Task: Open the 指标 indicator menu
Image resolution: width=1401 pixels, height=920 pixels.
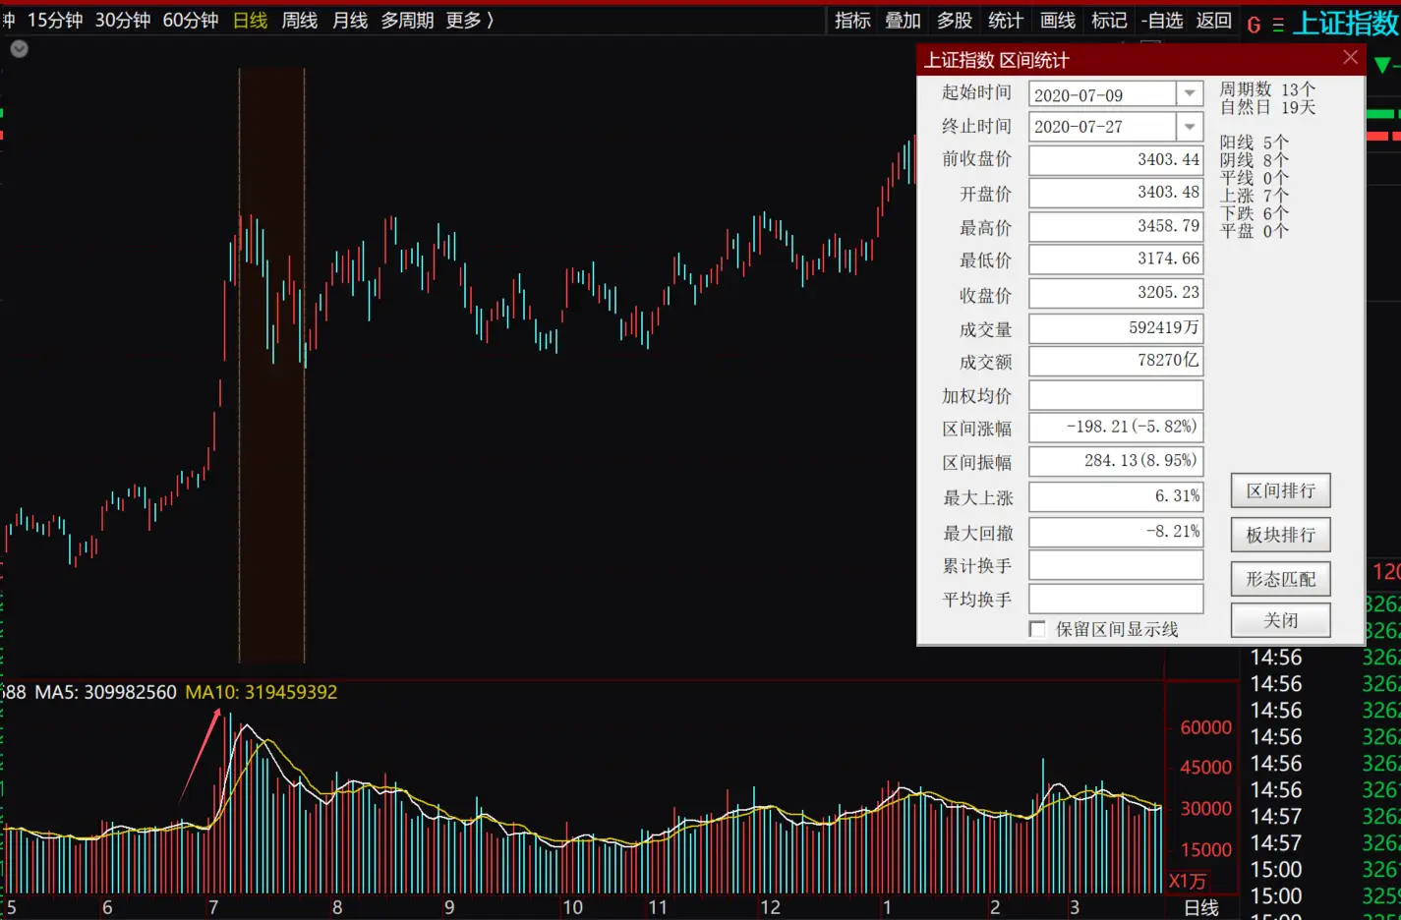Action: [x=852, y=21]
